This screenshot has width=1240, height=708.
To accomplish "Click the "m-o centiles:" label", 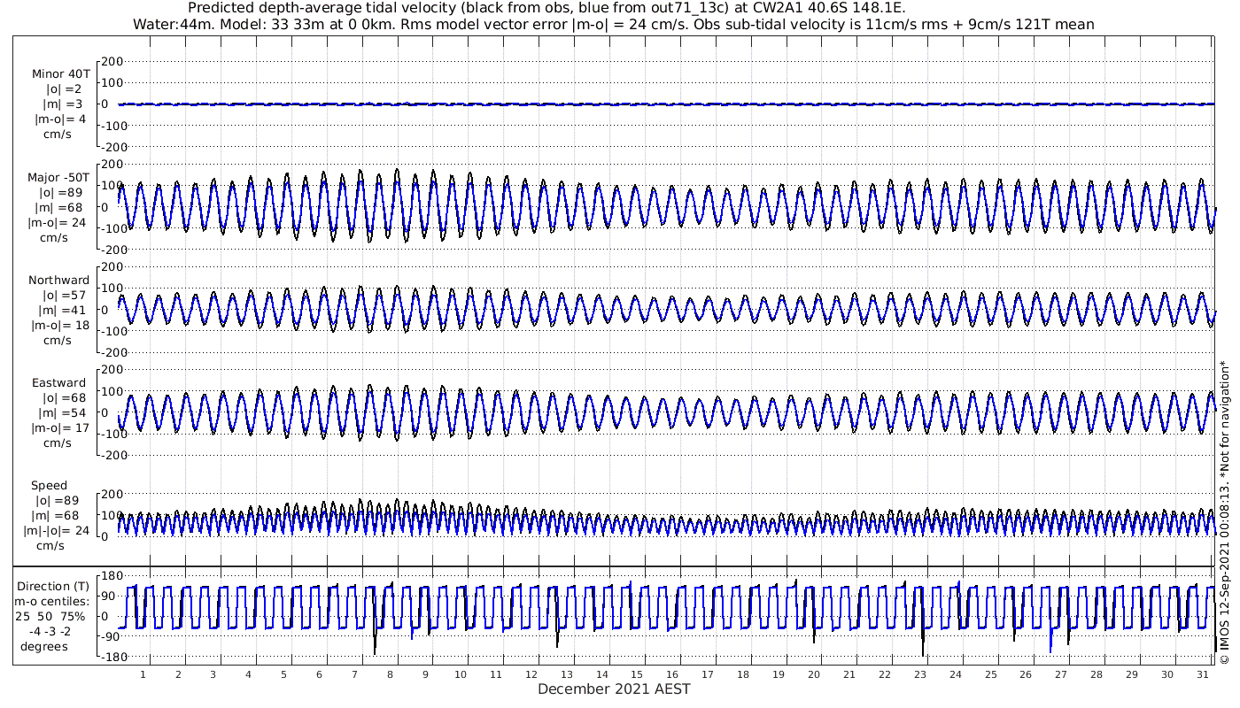I will (x=52, y=602).
